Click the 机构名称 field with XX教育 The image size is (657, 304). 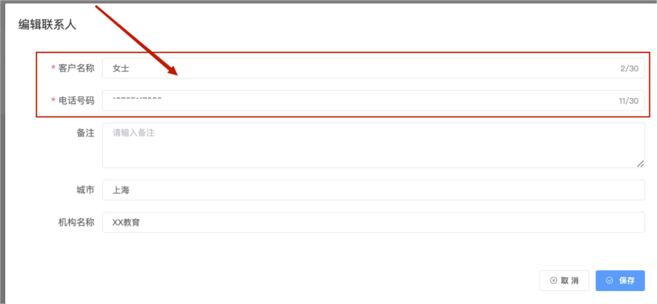[373, 222]
